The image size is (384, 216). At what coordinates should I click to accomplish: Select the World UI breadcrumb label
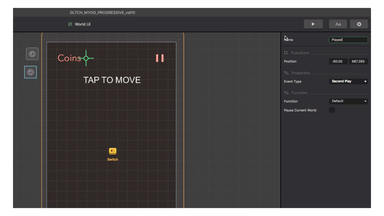[82, 24]
